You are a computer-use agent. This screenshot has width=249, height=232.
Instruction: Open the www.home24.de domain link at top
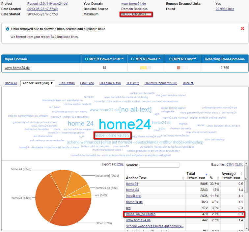tap(133, 4)
